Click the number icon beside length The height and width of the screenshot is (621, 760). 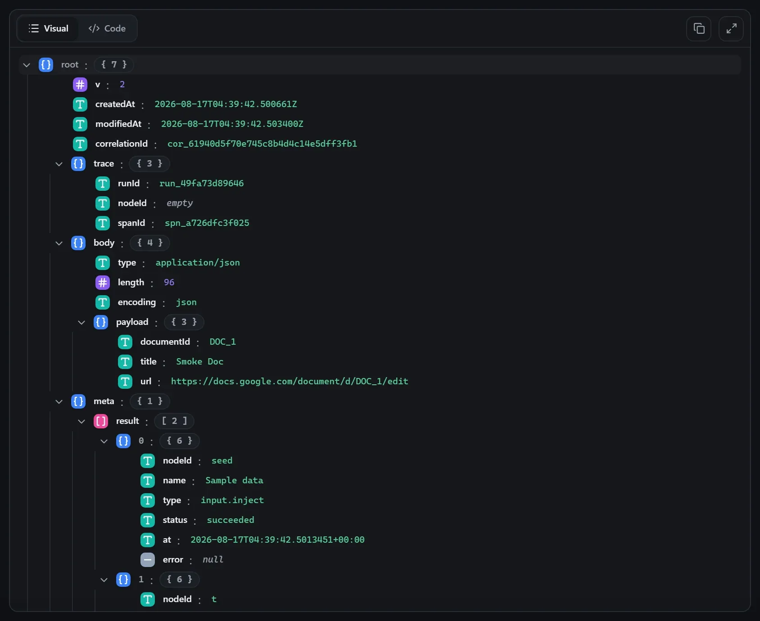click(x=103, y=283)
